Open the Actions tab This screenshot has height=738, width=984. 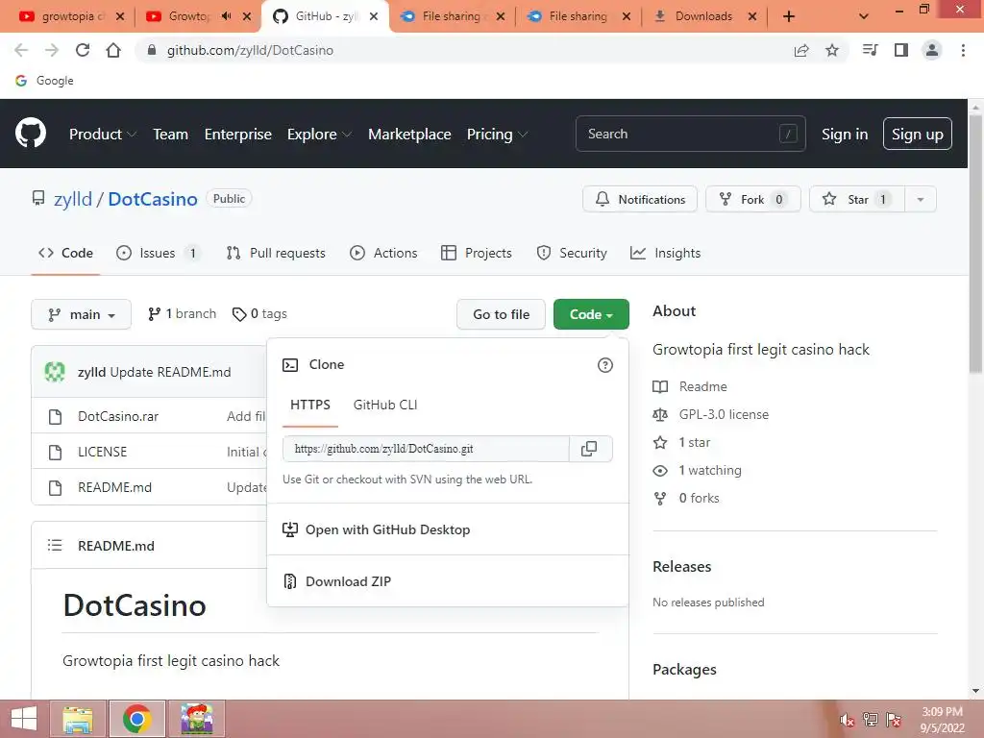pyautogui.click(x=383, y=253)
